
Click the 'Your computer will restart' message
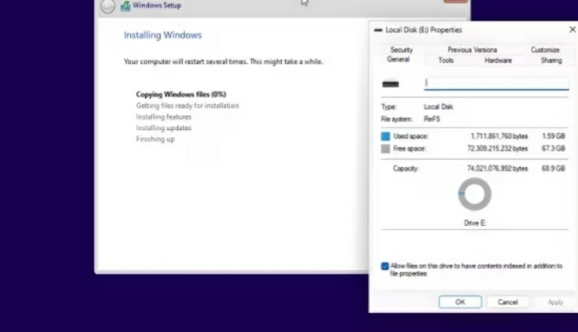224,61
